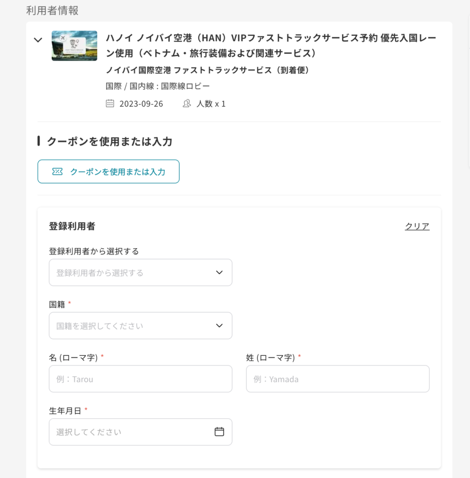Click the 2023-09-26 booking date text
This screenshot has height=478, width=470.
(x=141, y=104)
